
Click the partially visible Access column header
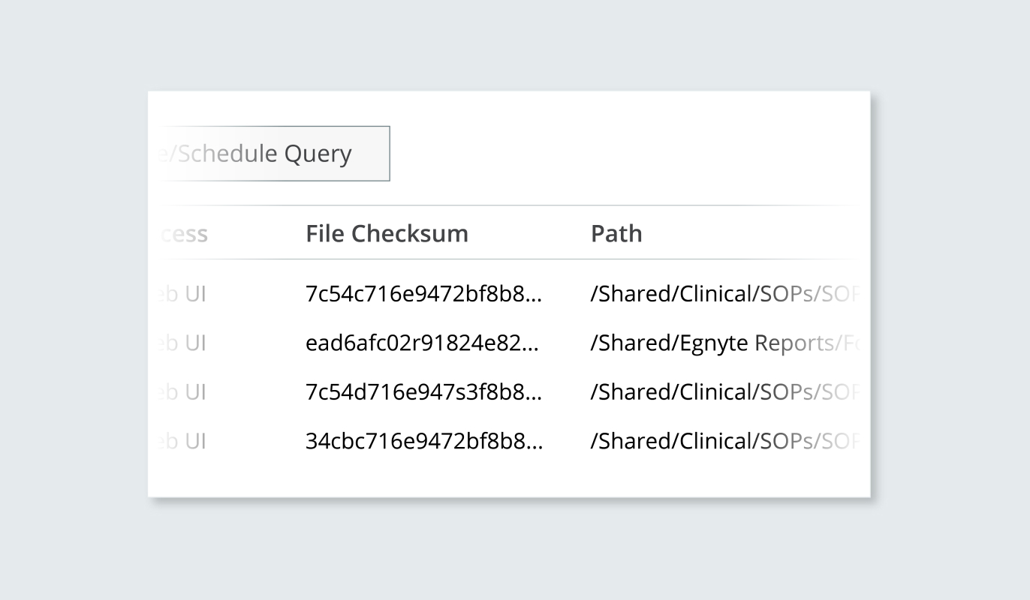pyautogui.click(x=182, y=234)
